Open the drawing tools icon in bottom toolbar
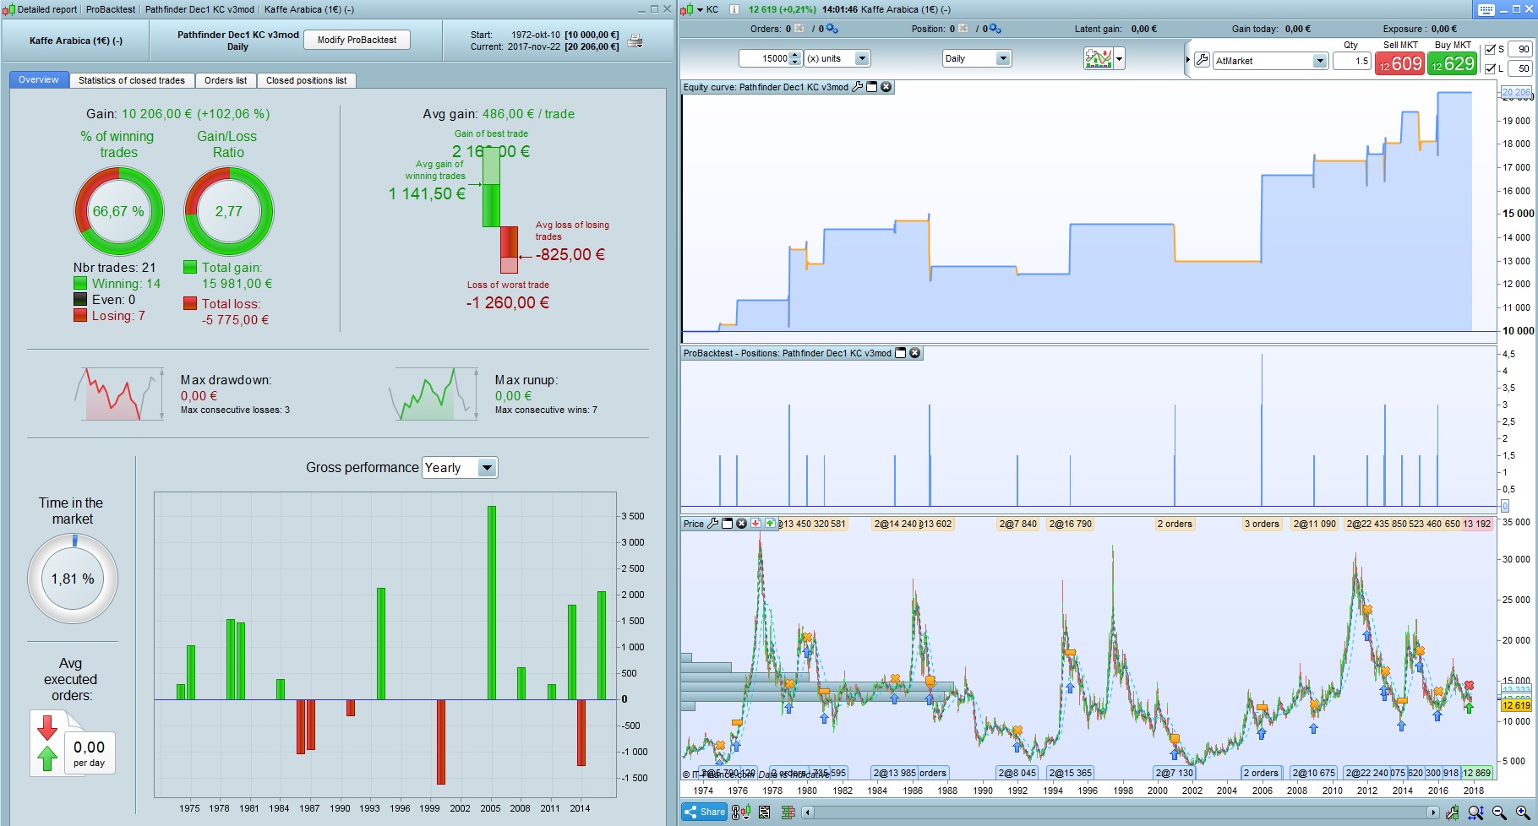Image resolution: width=1538 pixels, height=826 pixels. click(x=1453, y=812)
